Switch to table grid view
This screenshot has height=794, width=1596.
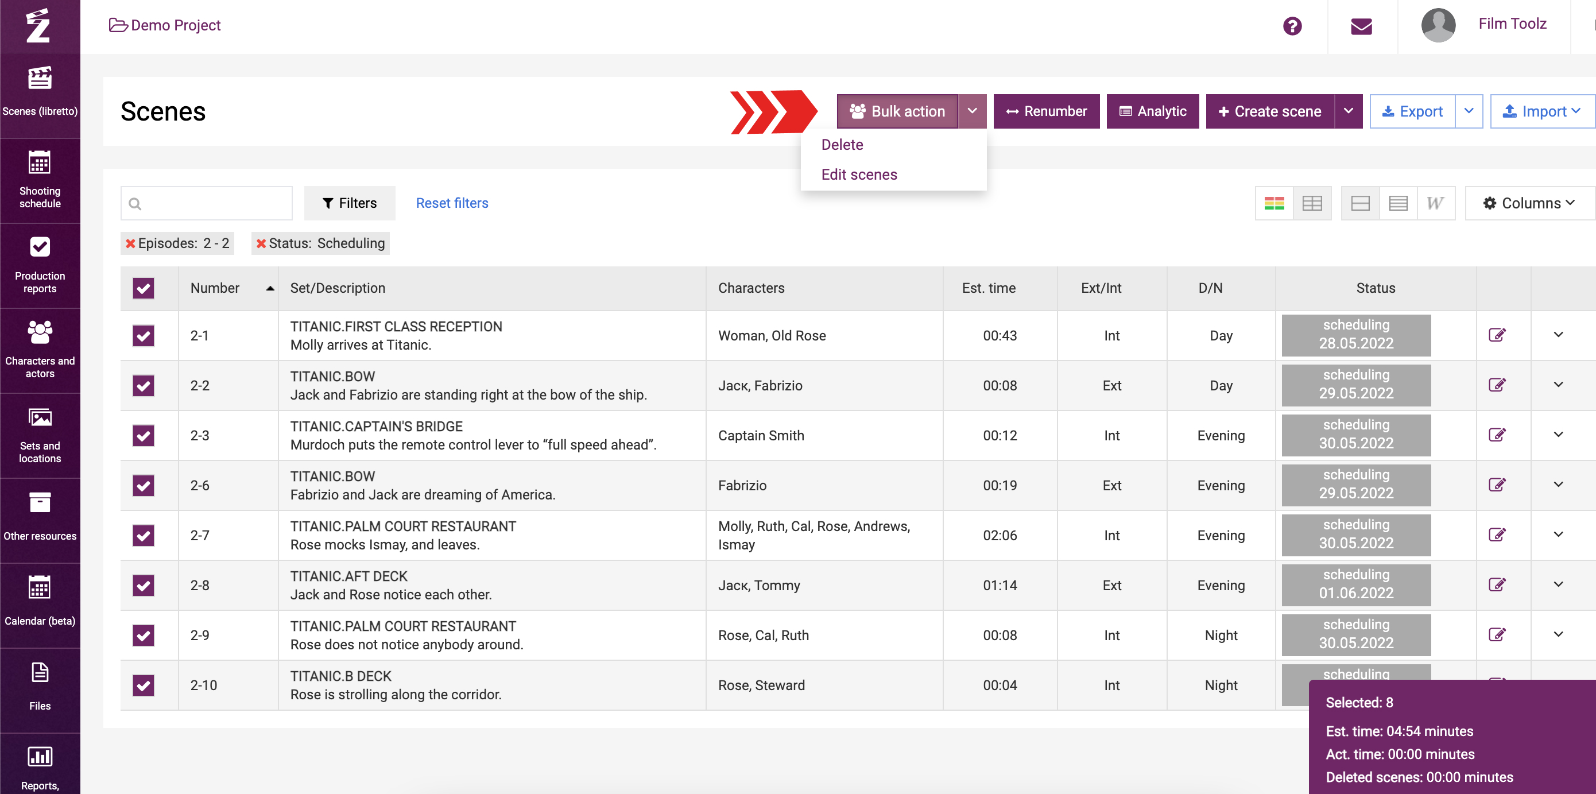coord(1312,203)
